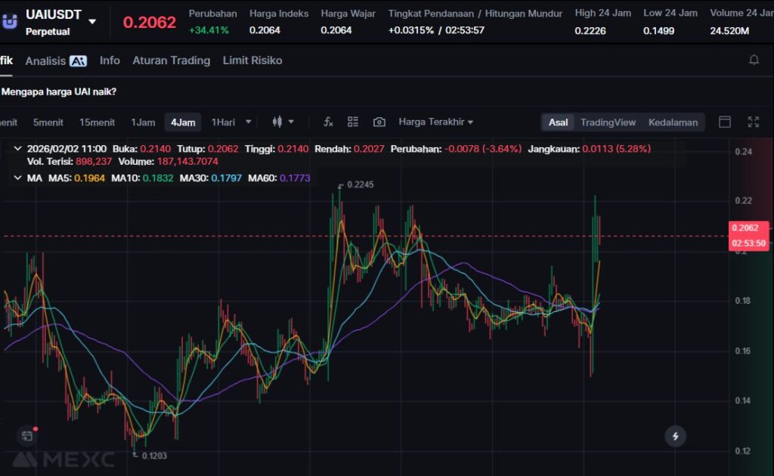
Task: Expand more timeframes arrow after 1Hari
Action: [x=249, y=122]
